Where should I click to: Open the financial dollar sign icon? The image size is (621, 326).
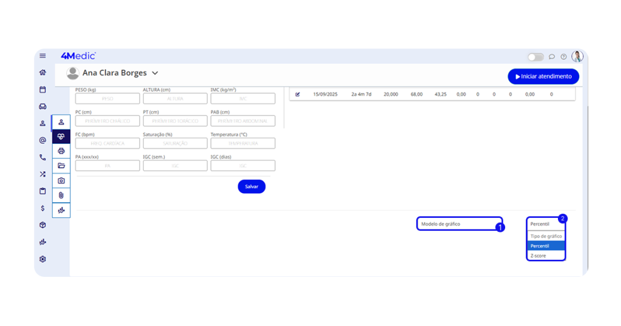[x=42, y=208]
